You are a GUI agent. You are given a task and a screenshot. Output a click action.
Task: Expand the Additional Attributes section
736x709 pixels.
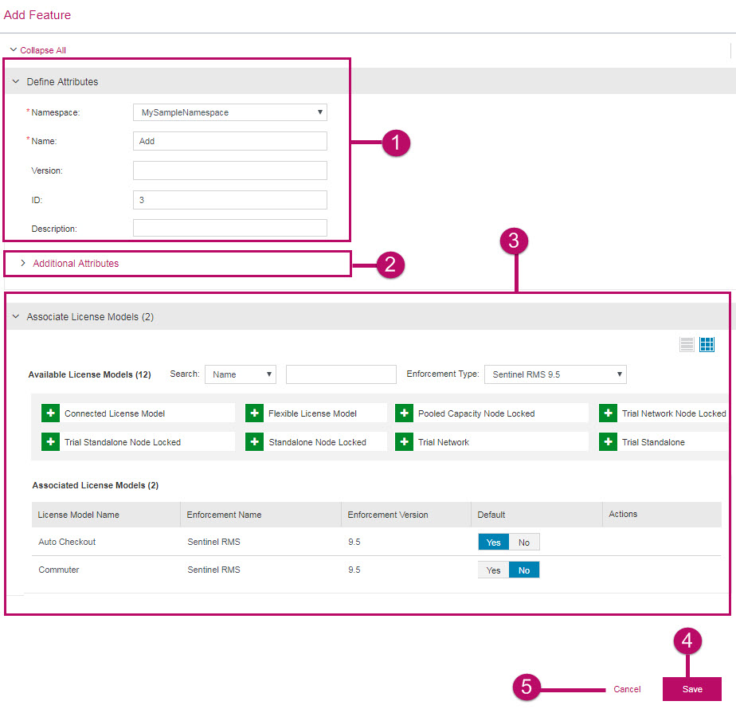[x=75, y=264]
